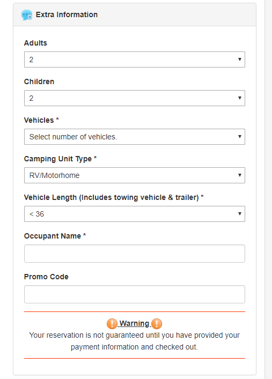Open the Children dropdown

tap(135, 98)
